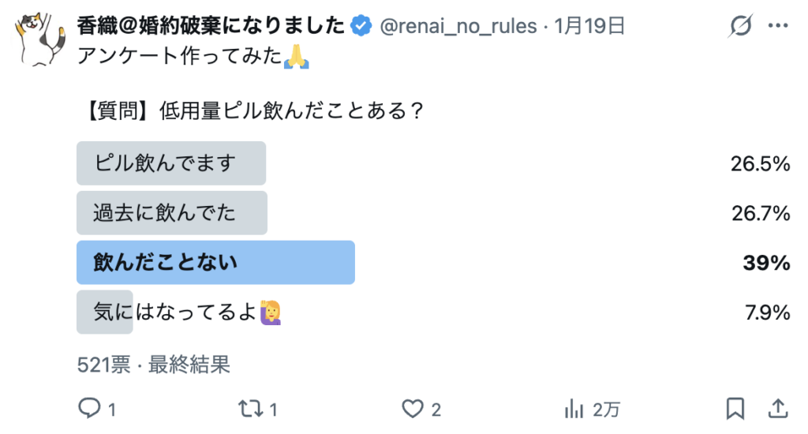The width and height of the screenshot is (808, 434).
Task: Open display name 香織@婚約破棄になりました
Action: pyautogui.click(x=211, y=27)
